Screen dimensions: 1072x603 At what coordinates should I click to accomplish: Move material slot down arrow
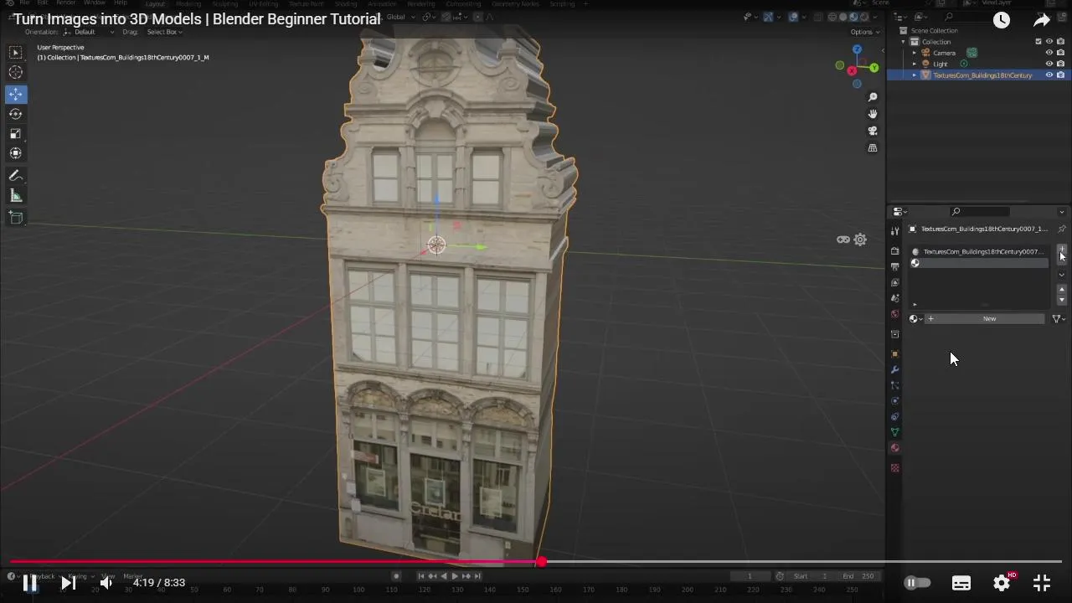(x=1061, y=299)
